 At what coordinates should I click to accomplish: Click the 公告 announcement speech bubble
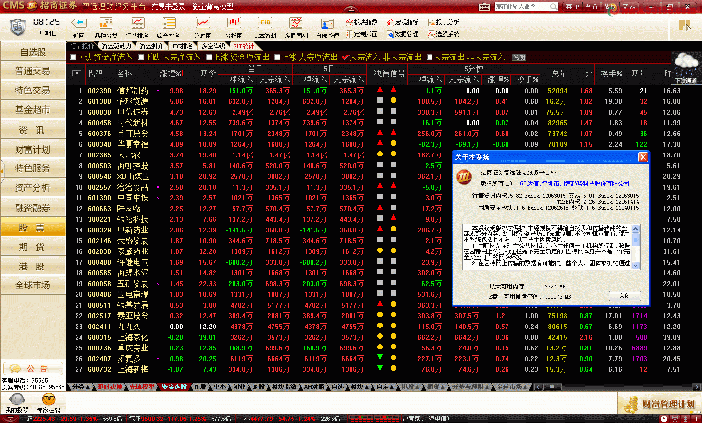pos(15,368)
